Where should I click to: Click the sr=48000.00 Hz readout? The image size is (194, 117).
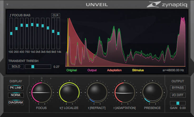pos(173,70)
